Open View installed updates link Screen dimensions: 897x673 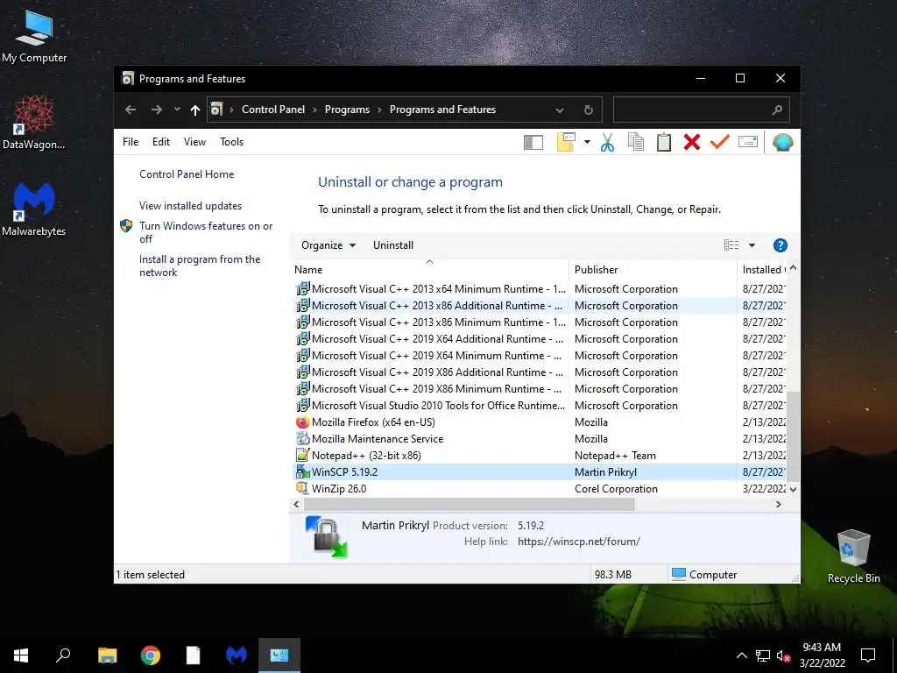point(190,205)
